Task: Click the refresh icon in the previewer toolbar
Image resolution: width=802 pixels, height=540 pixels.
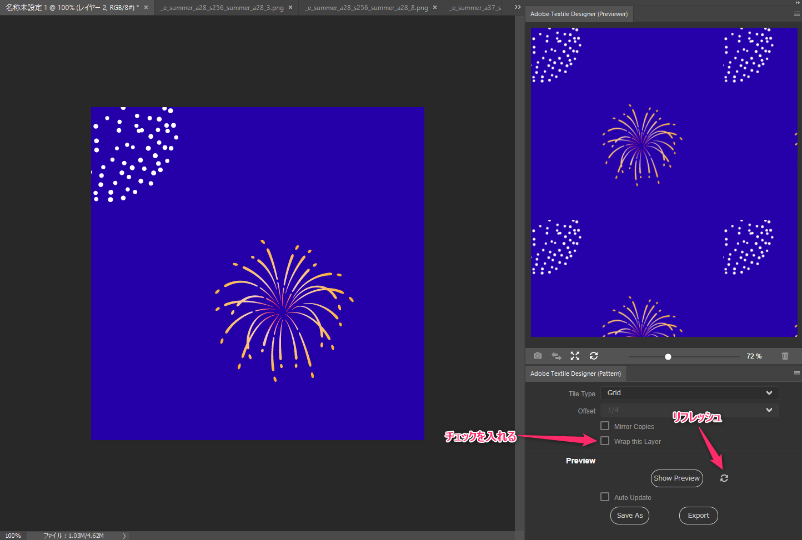Action: point(594,356)
